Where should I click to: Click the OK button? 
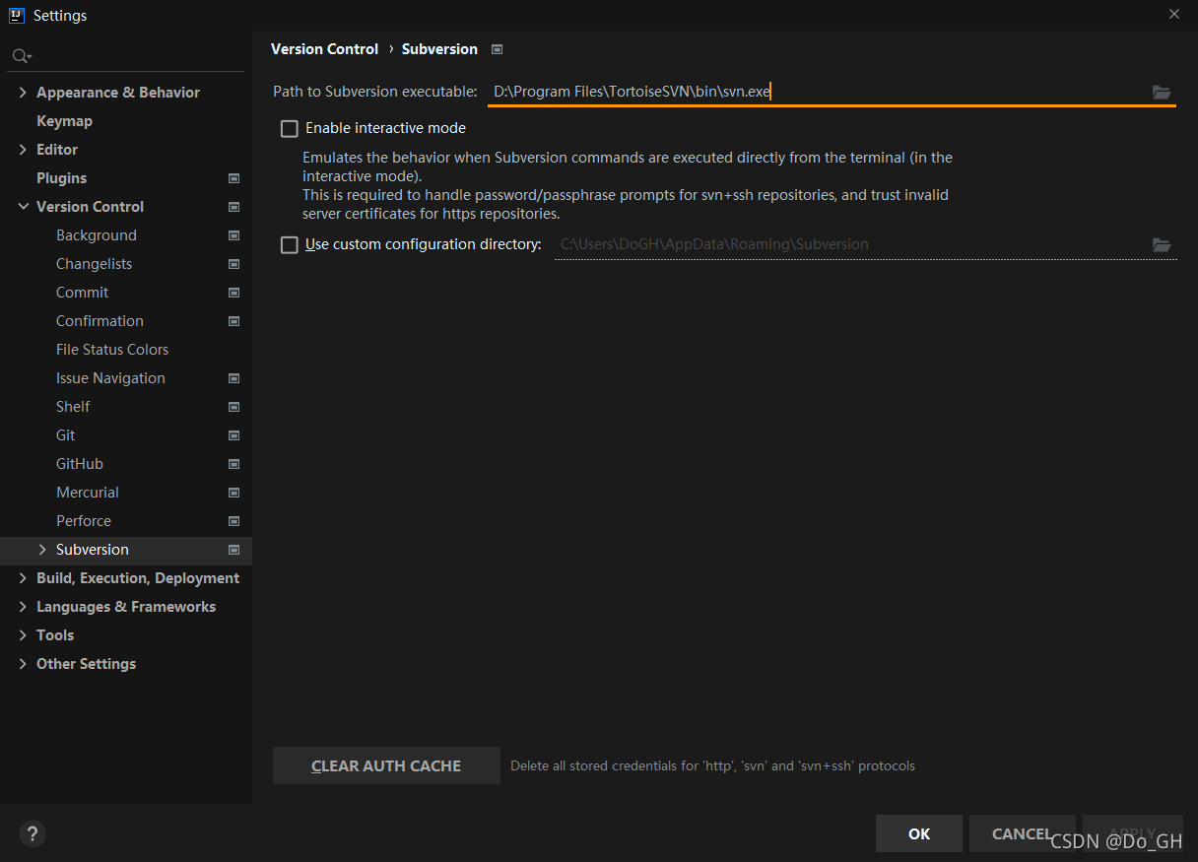click(919, 833)
